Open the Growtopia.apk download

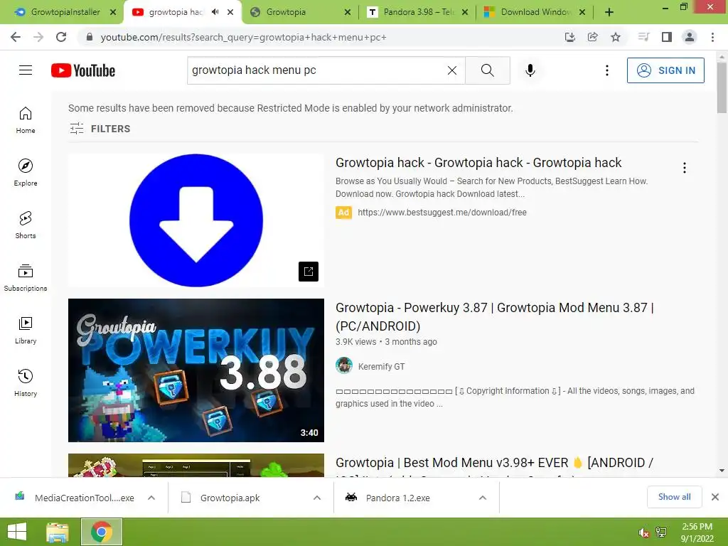click(x=230, y=498)
